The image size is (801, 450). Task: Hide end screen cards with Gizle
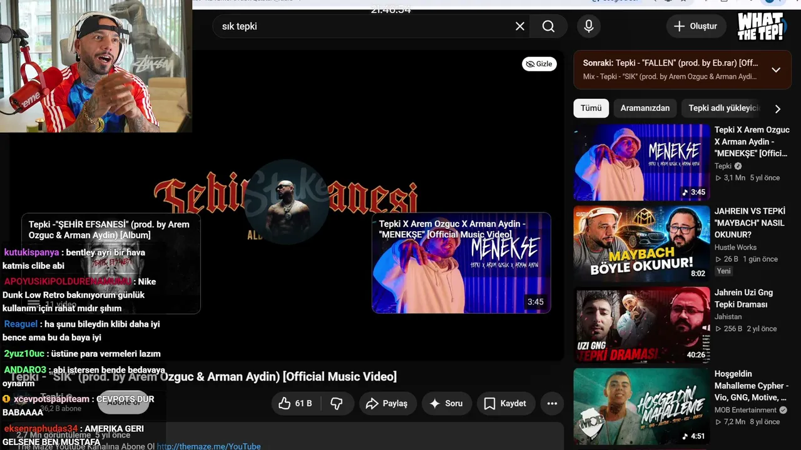coord(539,64)
